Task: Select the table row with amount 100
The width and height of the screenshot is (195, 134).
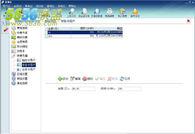Action: [84, 36]
